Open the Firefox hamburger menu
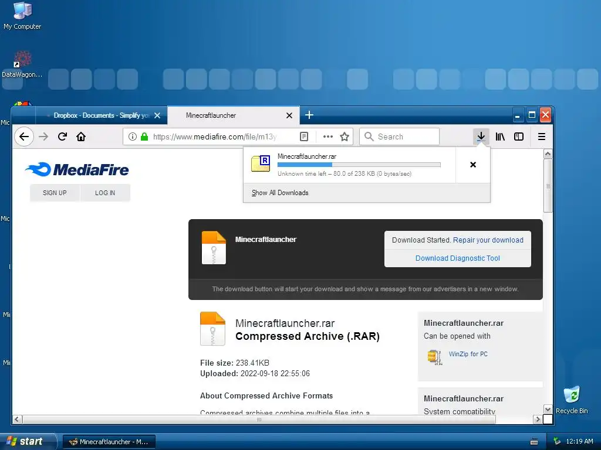This screenshot has width=601, height=450. 542,137
